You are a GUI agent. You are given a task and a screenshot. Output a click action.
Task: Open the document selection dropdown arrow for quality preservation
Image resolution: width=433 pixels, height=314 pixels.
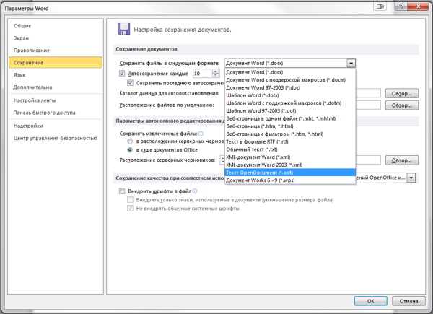tap(411, 178)
